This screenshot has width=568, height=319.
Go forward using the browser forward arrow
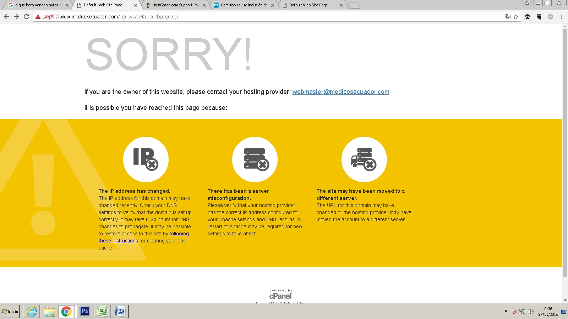point(16,17)
